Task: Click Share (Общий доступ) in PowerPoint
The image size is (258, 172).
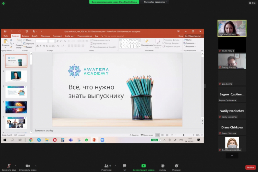Action: click(x=193, y=36)
